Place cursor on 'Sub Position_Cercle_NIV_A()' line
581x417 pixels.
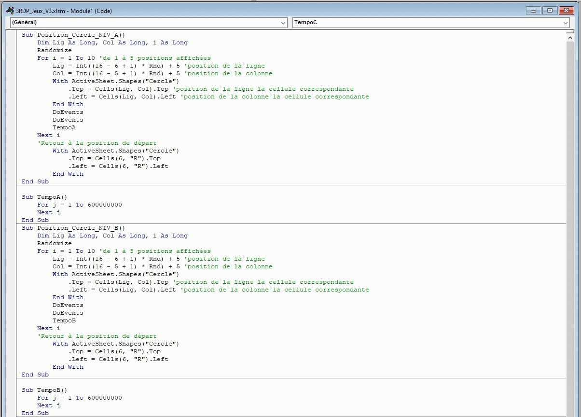point(73,35)
